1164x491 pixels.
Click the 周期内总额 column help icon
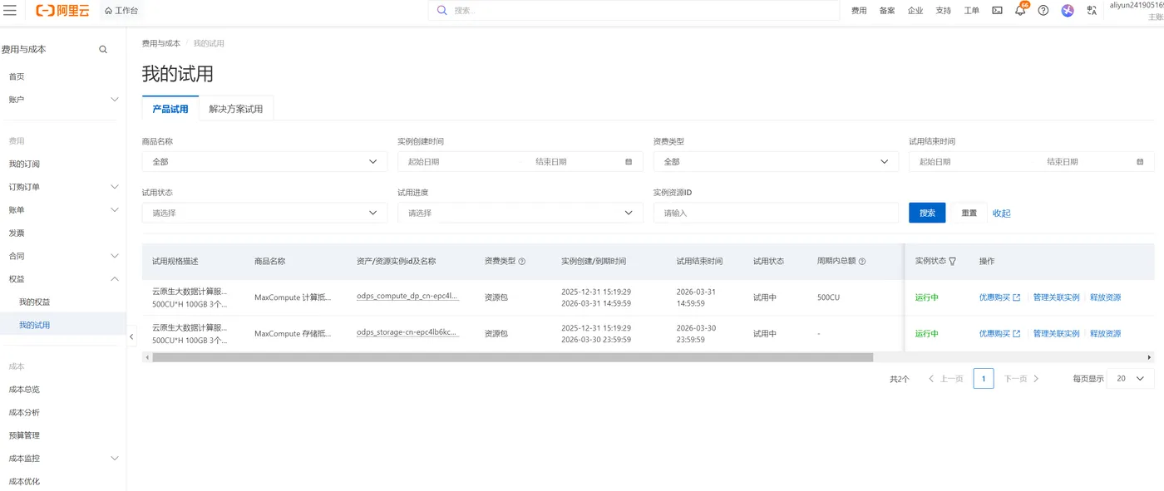(862, 262)
